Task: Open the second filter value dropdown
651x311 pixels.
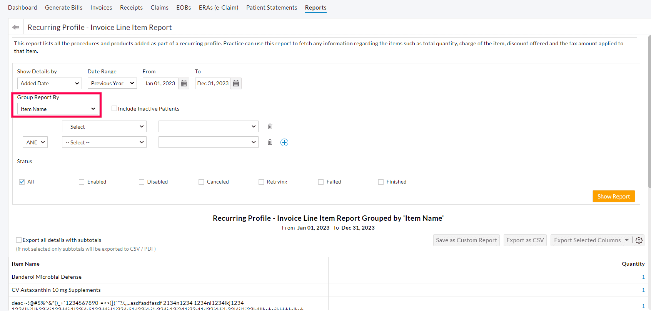Action: (x=209, y=142)
